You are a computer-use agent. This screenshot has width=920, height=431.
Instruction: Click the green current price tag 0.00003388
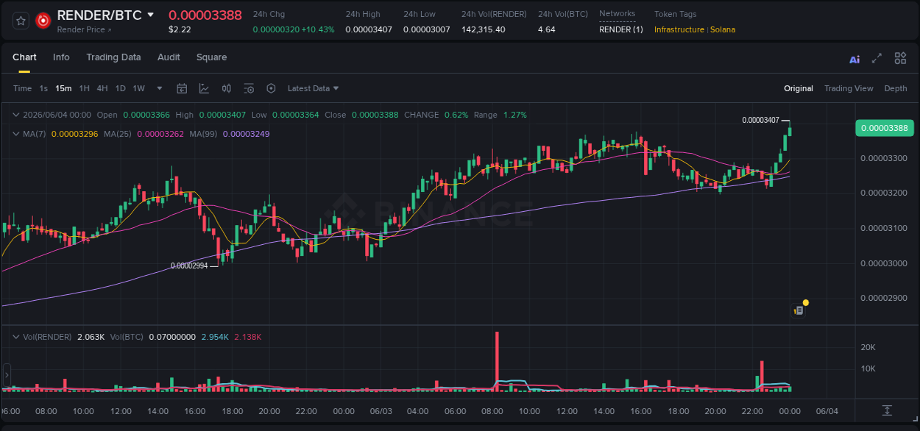[x=885, y=128]
